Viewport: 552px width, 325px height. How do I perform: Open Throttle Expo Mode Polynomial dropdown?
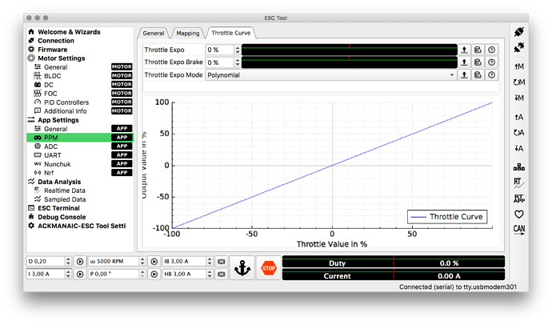330,75
